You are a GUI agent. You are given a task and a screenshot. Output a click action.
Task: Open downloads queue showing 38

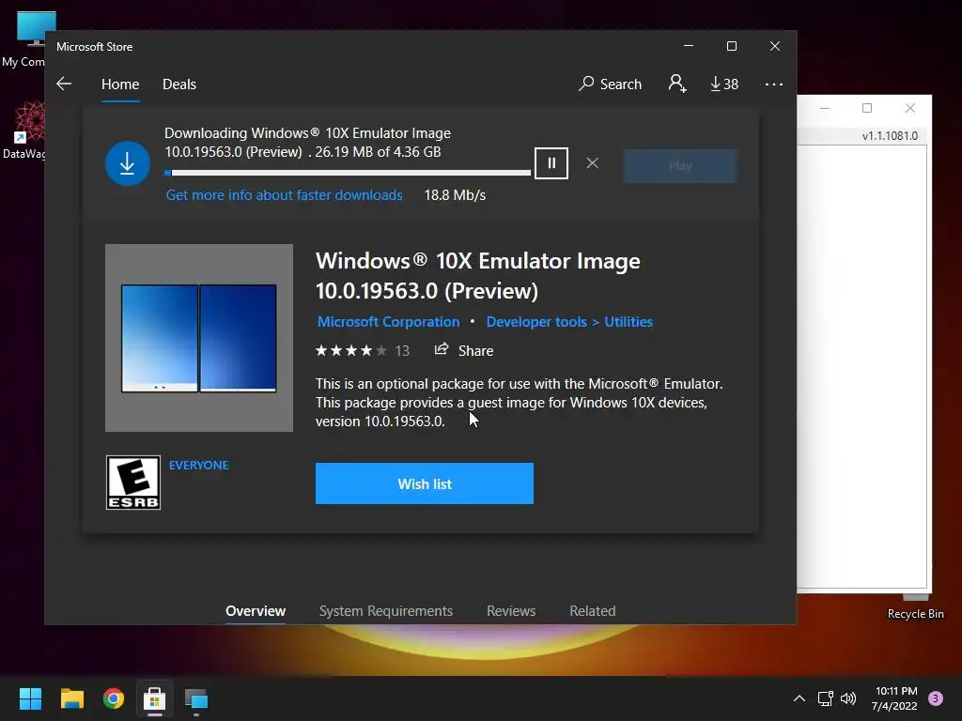tap(724, 84)
